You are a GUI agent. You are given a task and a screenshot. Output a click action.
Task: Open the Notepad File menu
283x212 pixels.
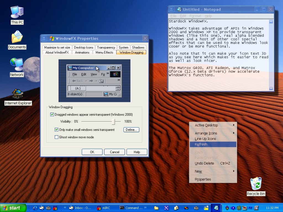pyautogui.click(x=173, y=16)
